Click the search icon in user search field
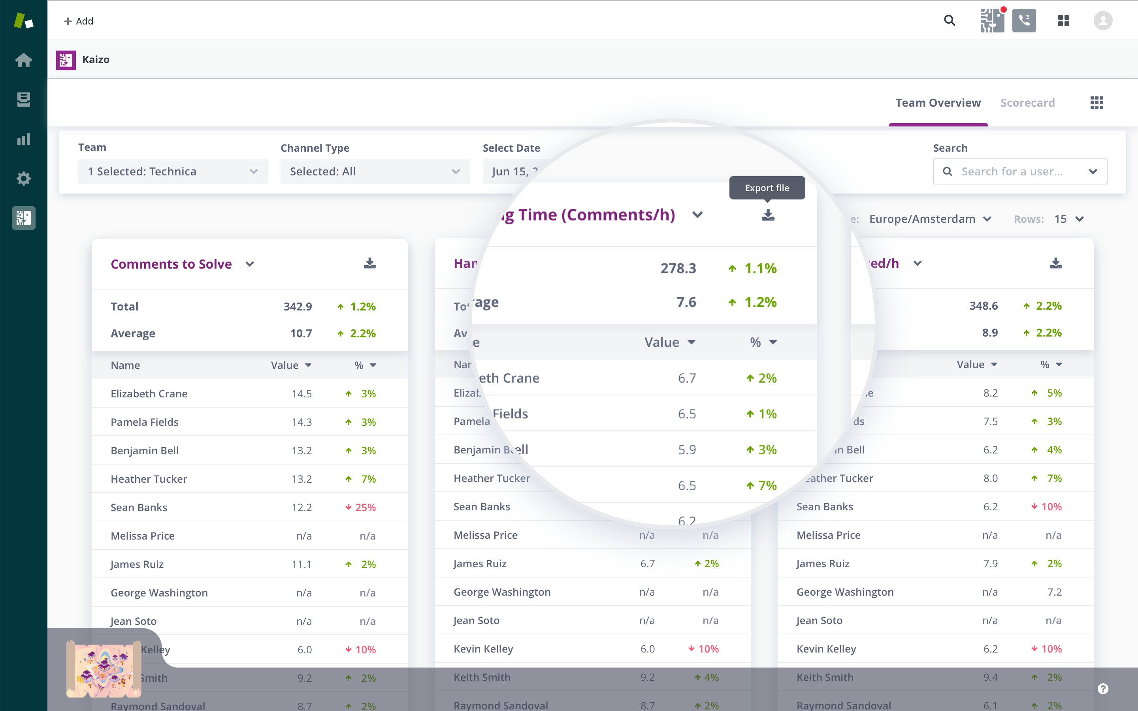The image size is (1138, 711). coord(948,171)
